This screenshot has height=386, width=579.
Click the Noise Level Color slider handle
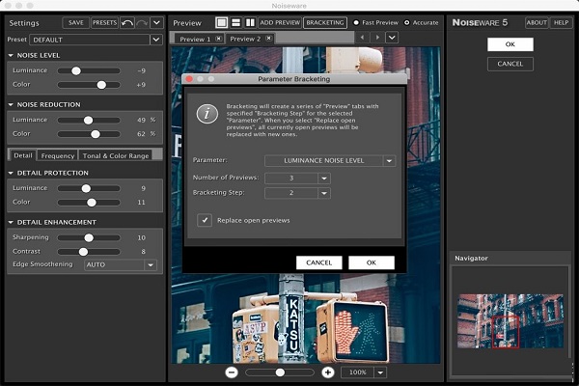pos(101,85)
